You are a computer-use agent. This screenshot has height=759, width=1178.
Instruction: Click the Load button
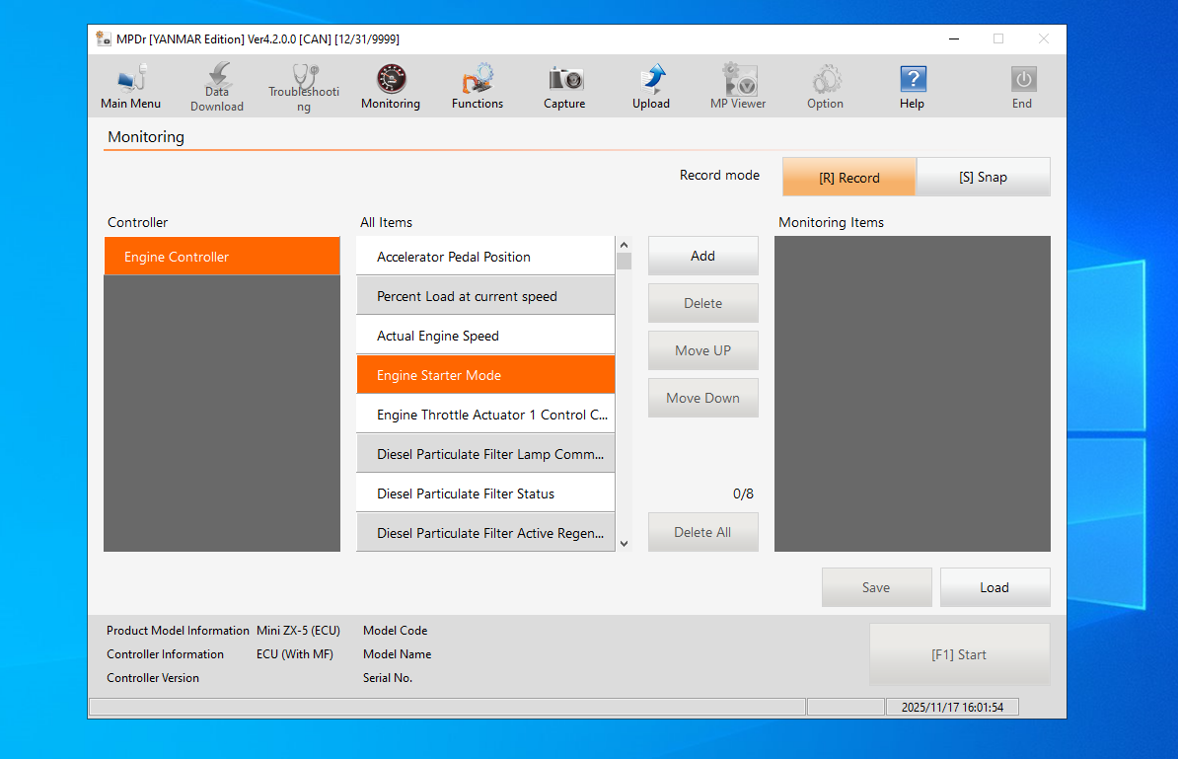994,587
